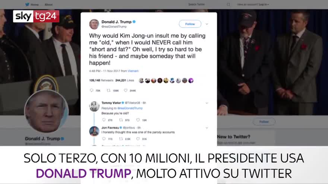This screenshot has width=328, height=184.
Task: Like Tommy Vietor's reply
Action: (138, 120)
